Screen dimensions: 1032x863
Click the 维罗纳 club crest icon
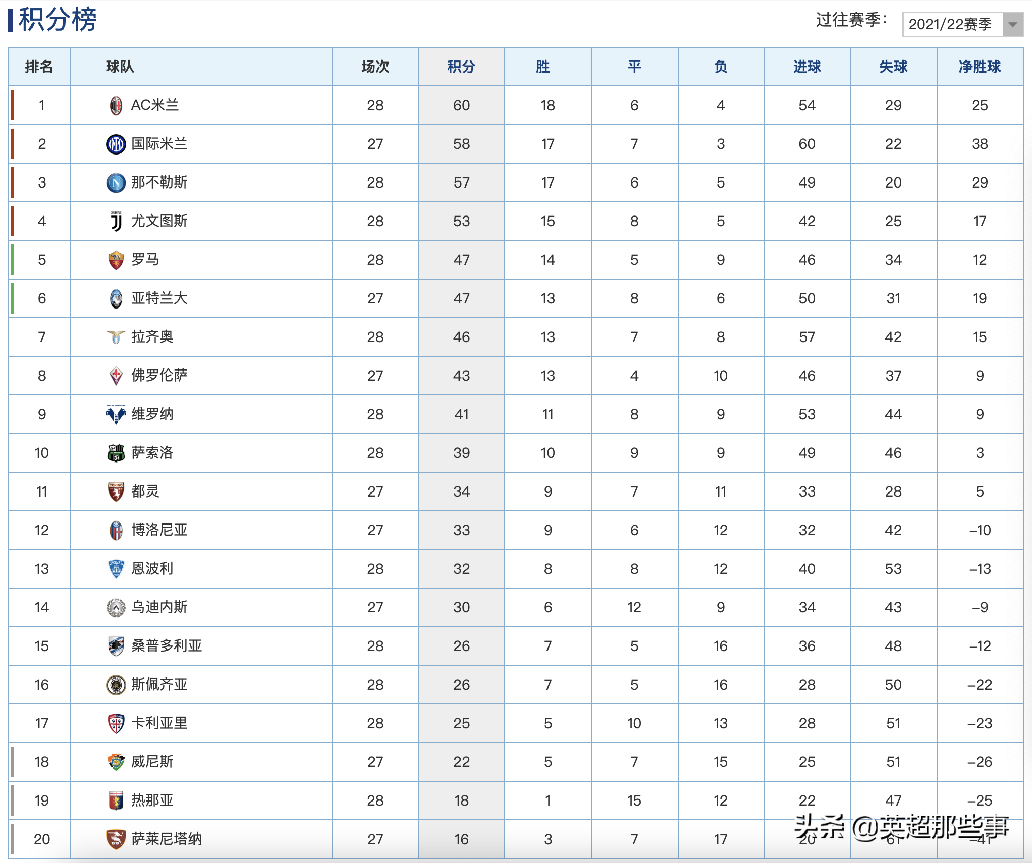(x=116, y=414)
